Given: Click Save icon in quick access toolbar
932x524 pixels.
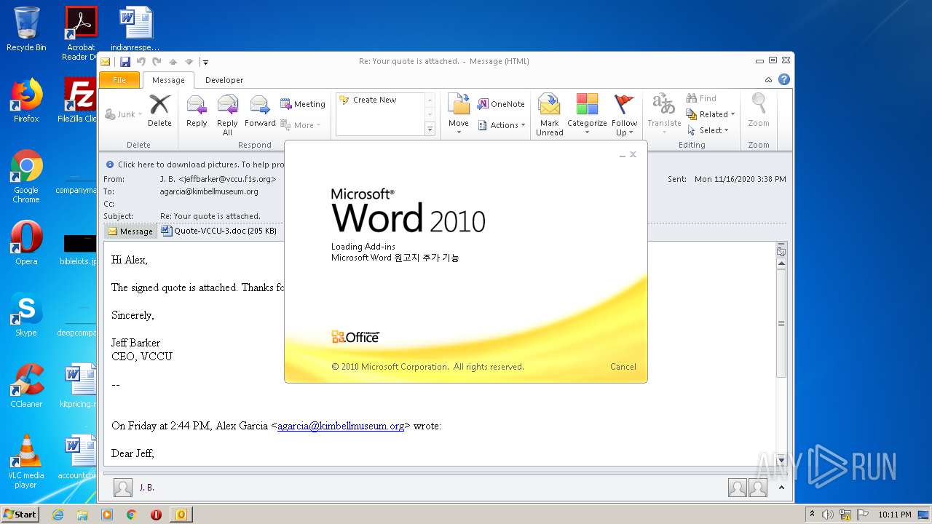Looking at the screenshot, I should pyautogui.click(x=125, y=62).
